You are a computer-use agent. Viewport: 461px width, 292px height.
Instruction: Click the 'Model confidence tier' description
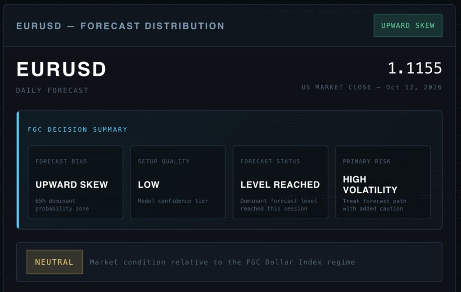(173, 201)
